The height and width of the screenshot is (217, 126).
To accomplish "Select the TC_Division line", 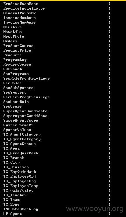I will coord(16,167).
